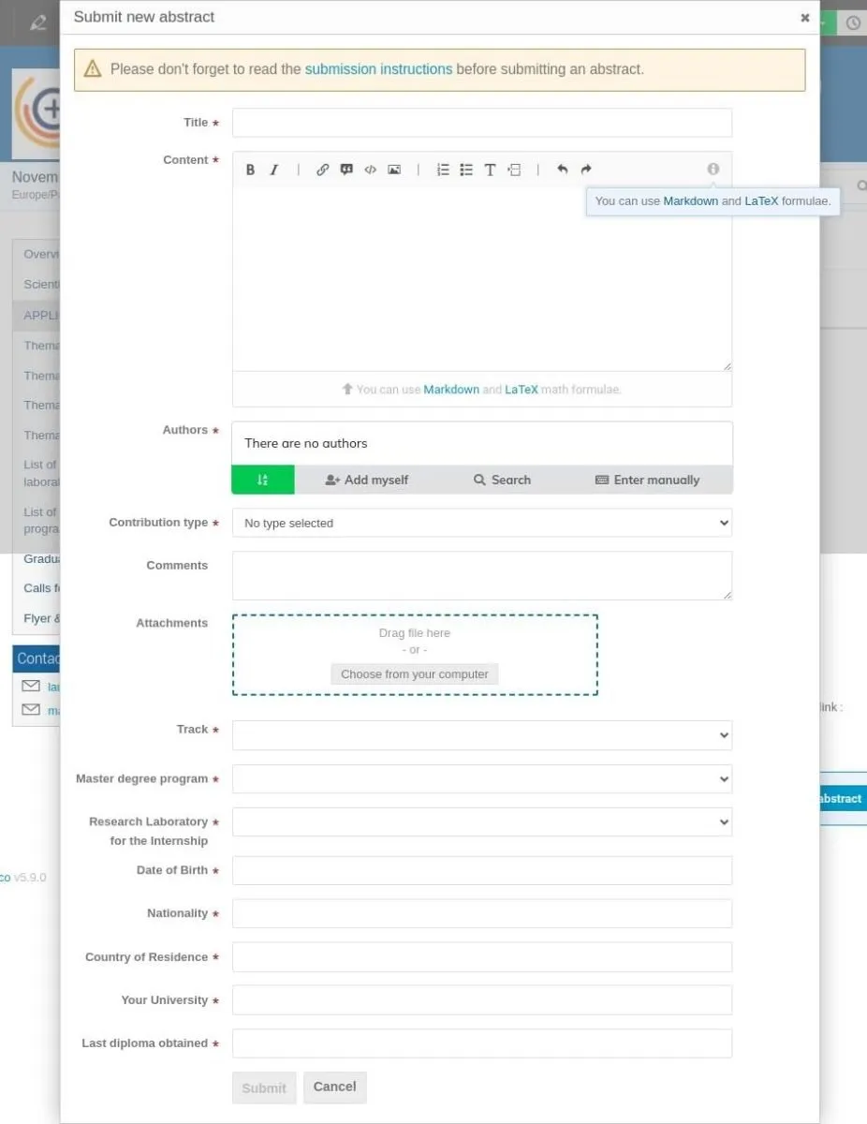The image size is (867, 1124).
Task: Click into the Title input field
Action: (481, 123)
